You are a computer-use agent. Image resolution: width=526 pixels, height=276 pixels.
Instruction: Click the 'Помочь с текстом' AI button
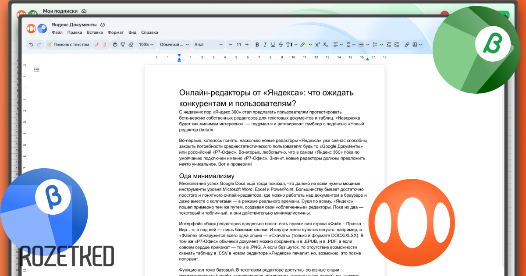pos(68,44)
